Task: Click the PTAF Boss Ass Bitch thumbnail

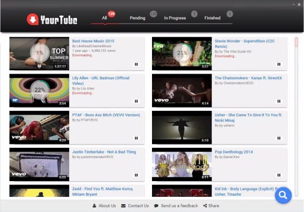Action: 39,128
